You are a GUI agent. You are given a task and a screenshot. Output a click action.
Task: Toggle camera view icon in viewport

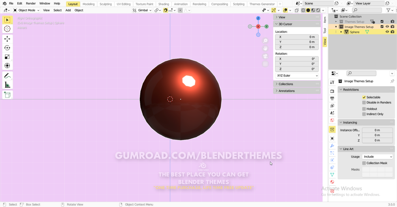(265, 56)
